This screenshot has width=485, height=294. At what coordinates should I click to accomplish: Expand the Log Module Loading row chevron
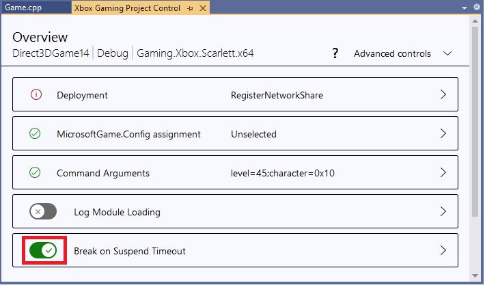[443, 212]
